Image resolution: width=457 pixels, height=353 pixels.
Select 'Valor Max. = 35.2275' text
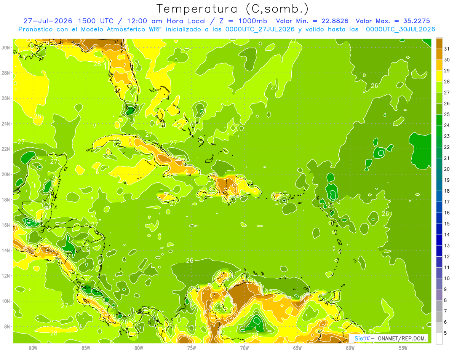pos(393,21)
